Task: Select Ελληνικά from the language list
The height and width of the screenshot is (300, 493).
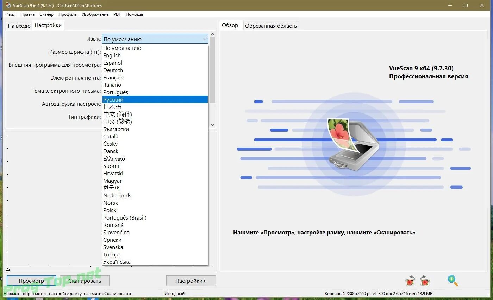Action: coord(155,158)
